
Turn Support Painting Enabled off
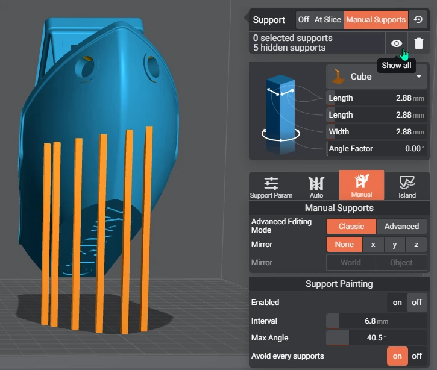(417, 303)
